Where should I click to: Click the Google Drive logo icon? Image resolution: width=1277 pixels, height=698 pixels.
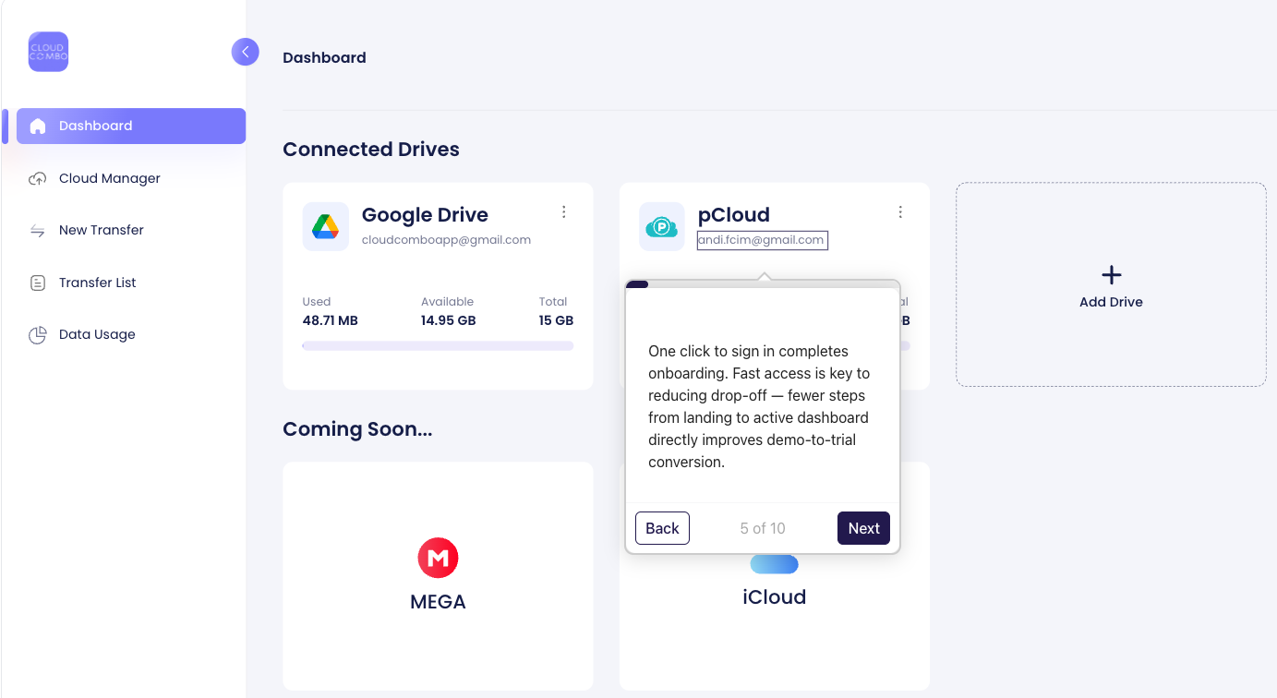click(x=325, y=226)
